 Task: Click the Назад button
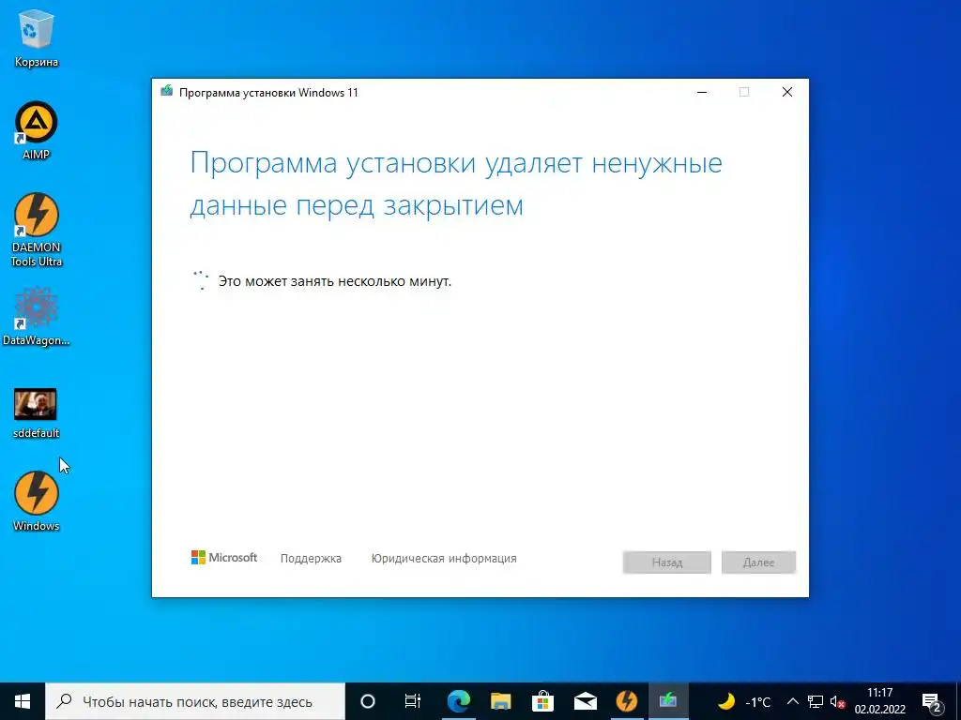point(667,562)
